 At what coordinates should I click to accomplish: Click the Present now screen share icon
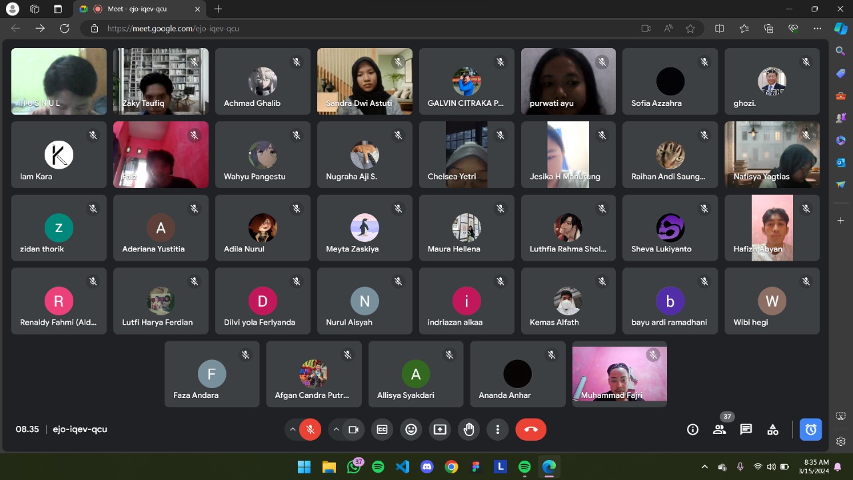pyautogui.click(x=440, y=430)
